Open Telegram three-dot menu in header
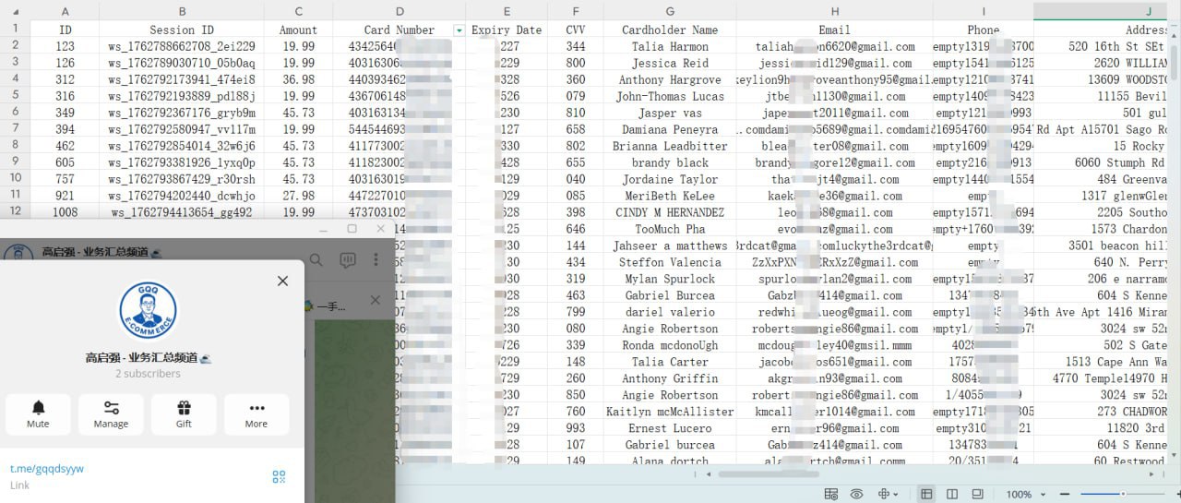 point(376,260)
